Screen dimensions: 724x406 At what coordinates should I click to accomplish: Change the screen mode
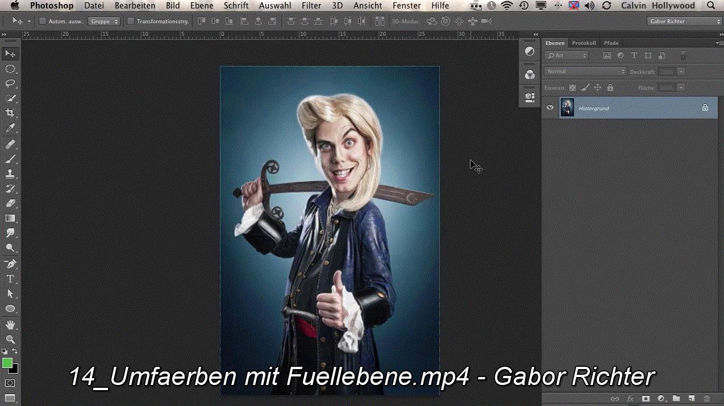(10, 397)
